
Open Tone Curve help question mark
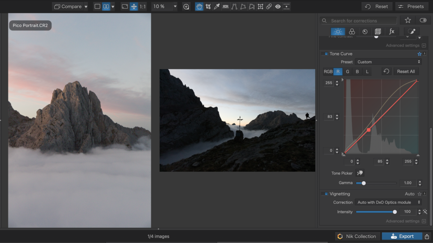425,54
